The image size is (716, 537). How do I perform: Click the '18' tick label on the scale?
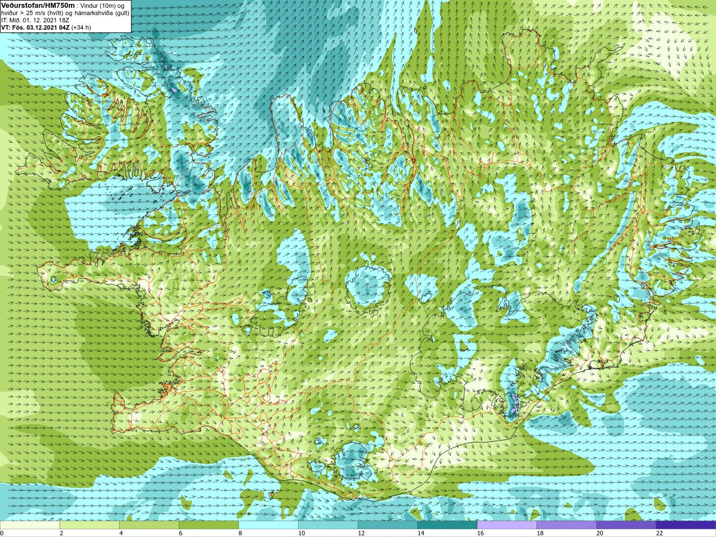[x=540, y=534]
